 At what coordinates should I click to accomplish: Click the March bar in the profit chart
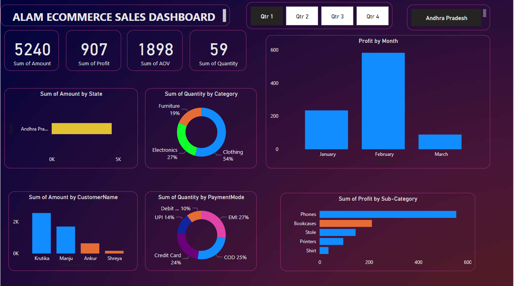point(440,142)
